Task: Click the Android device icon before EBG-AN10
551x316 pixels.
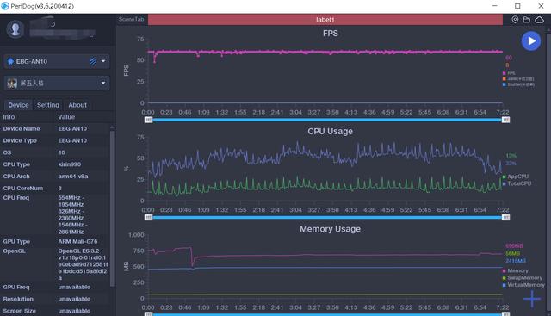Action: (x=10, y=61)
